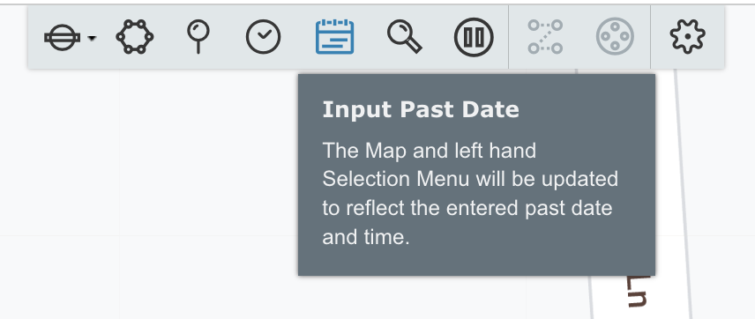Click the greyed-out circle with dots icon

point(615,36)
